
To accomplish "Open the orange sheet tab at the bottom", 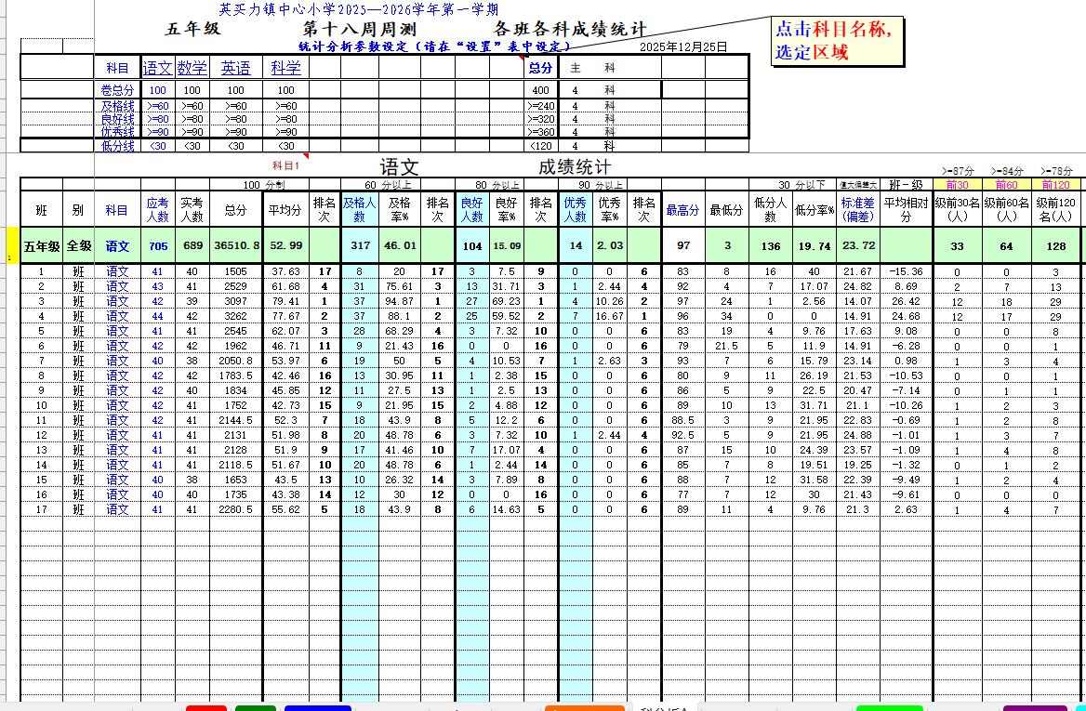I will click(584, 708).
